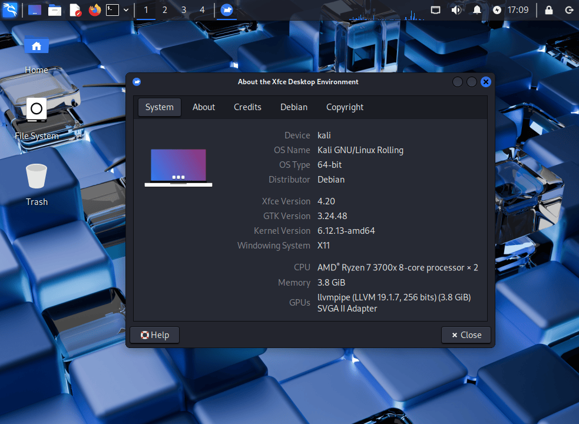View the Copyright tab
Image resolution: width=579 pixels, height=424 pixels.
[345, 107]
